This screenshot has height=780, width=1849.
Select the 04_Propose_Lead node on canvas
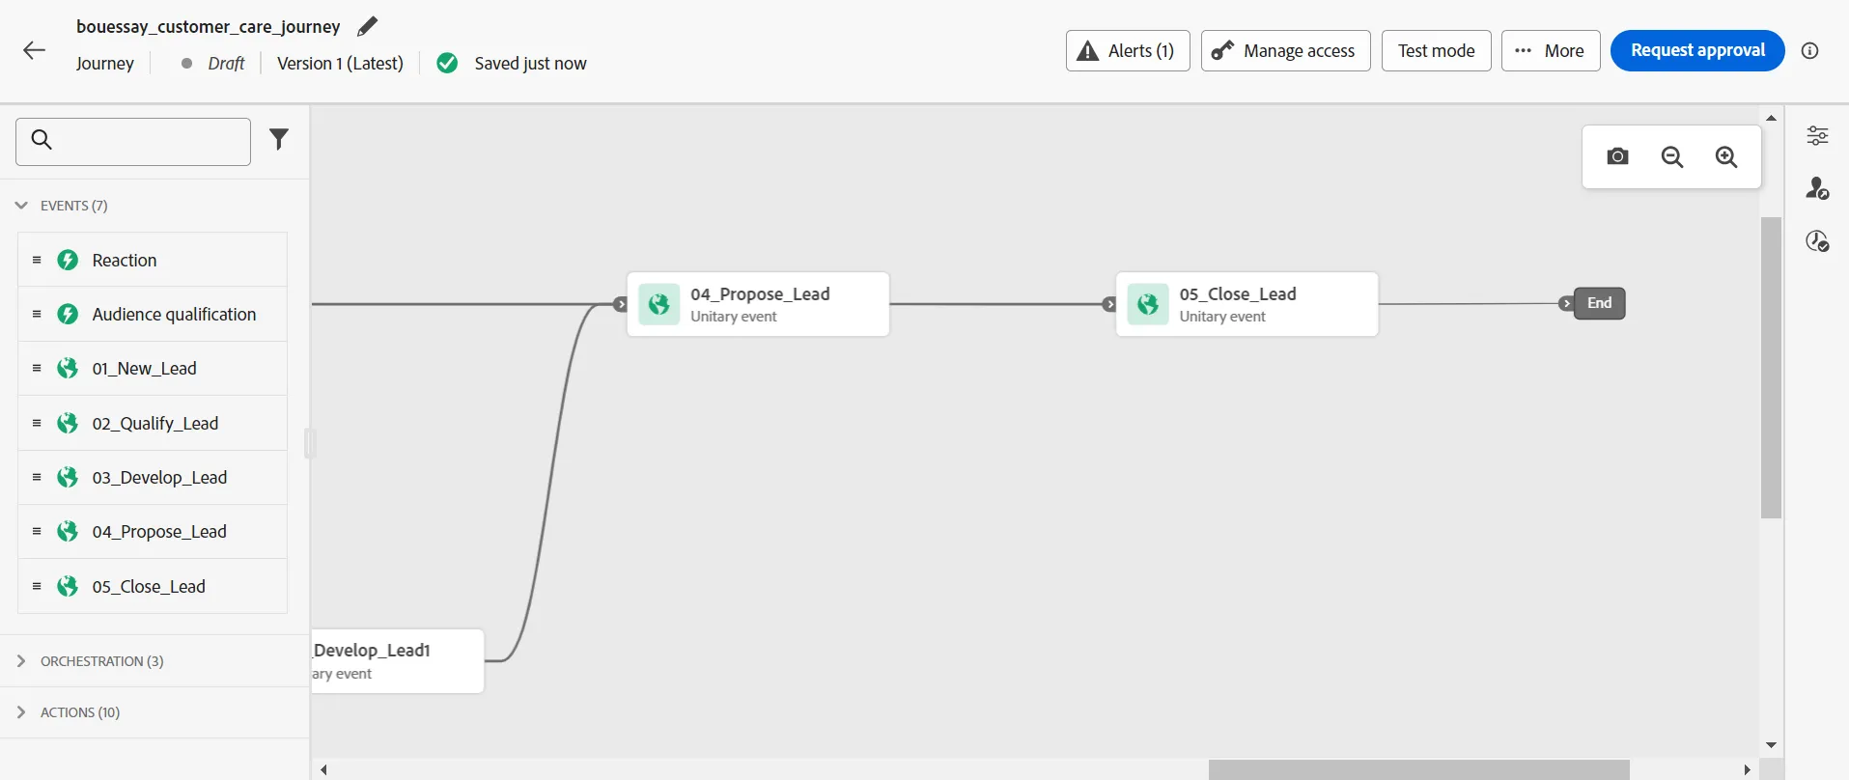[758, 304]
